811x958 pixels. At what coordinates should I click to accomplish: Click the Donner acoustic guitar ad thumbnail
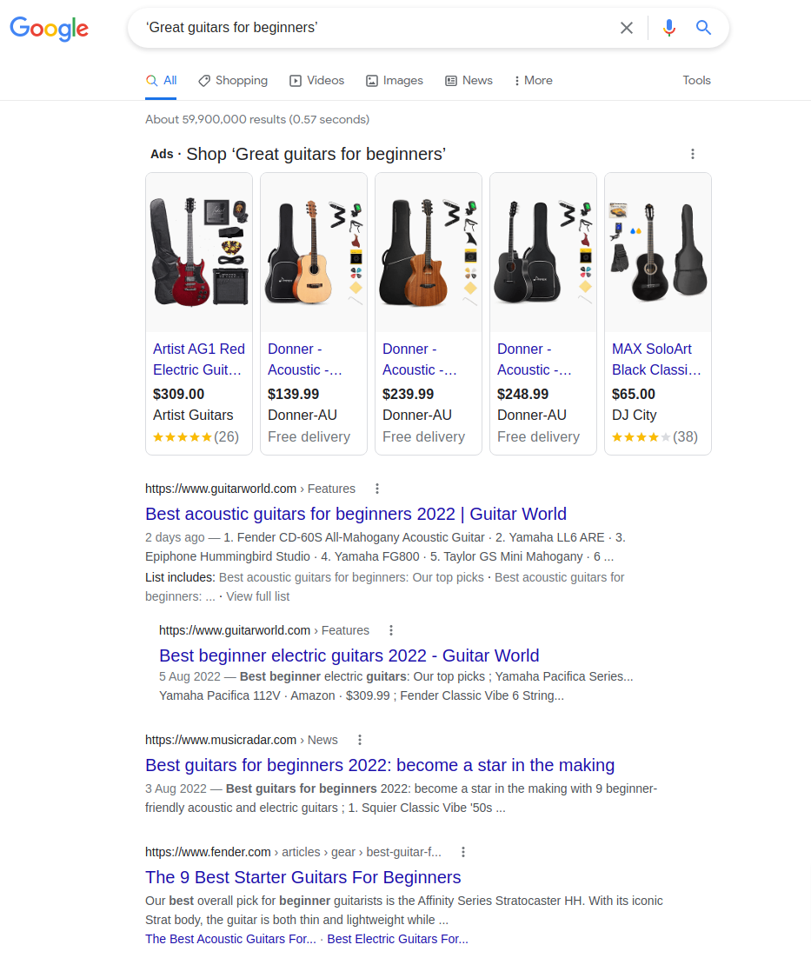coord(313,252)
